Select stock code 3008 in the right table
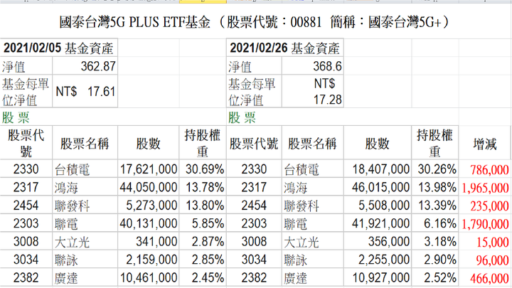Image resolution: width=512 pixels, height=288 pixels. coord(254,242)
